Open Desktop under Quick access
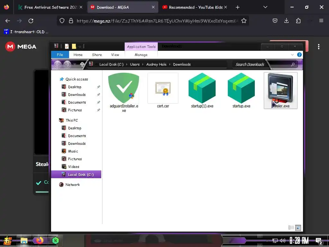 pyautogui.click(x=75, y=87)
